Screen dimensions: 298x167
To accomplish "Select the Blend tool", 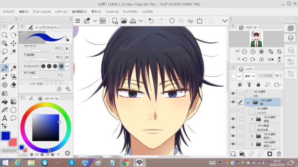I will coord(4,93).
